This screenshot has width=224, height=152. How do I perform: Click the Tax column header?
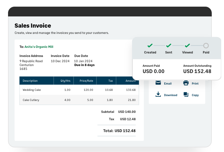[110, 81]
